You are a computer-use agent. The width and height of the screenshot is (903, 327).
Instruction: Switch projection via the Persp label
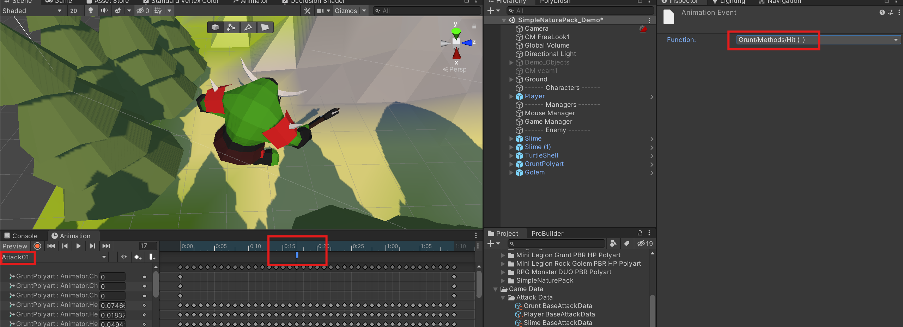pyautogui.click(x=455, y=69)
